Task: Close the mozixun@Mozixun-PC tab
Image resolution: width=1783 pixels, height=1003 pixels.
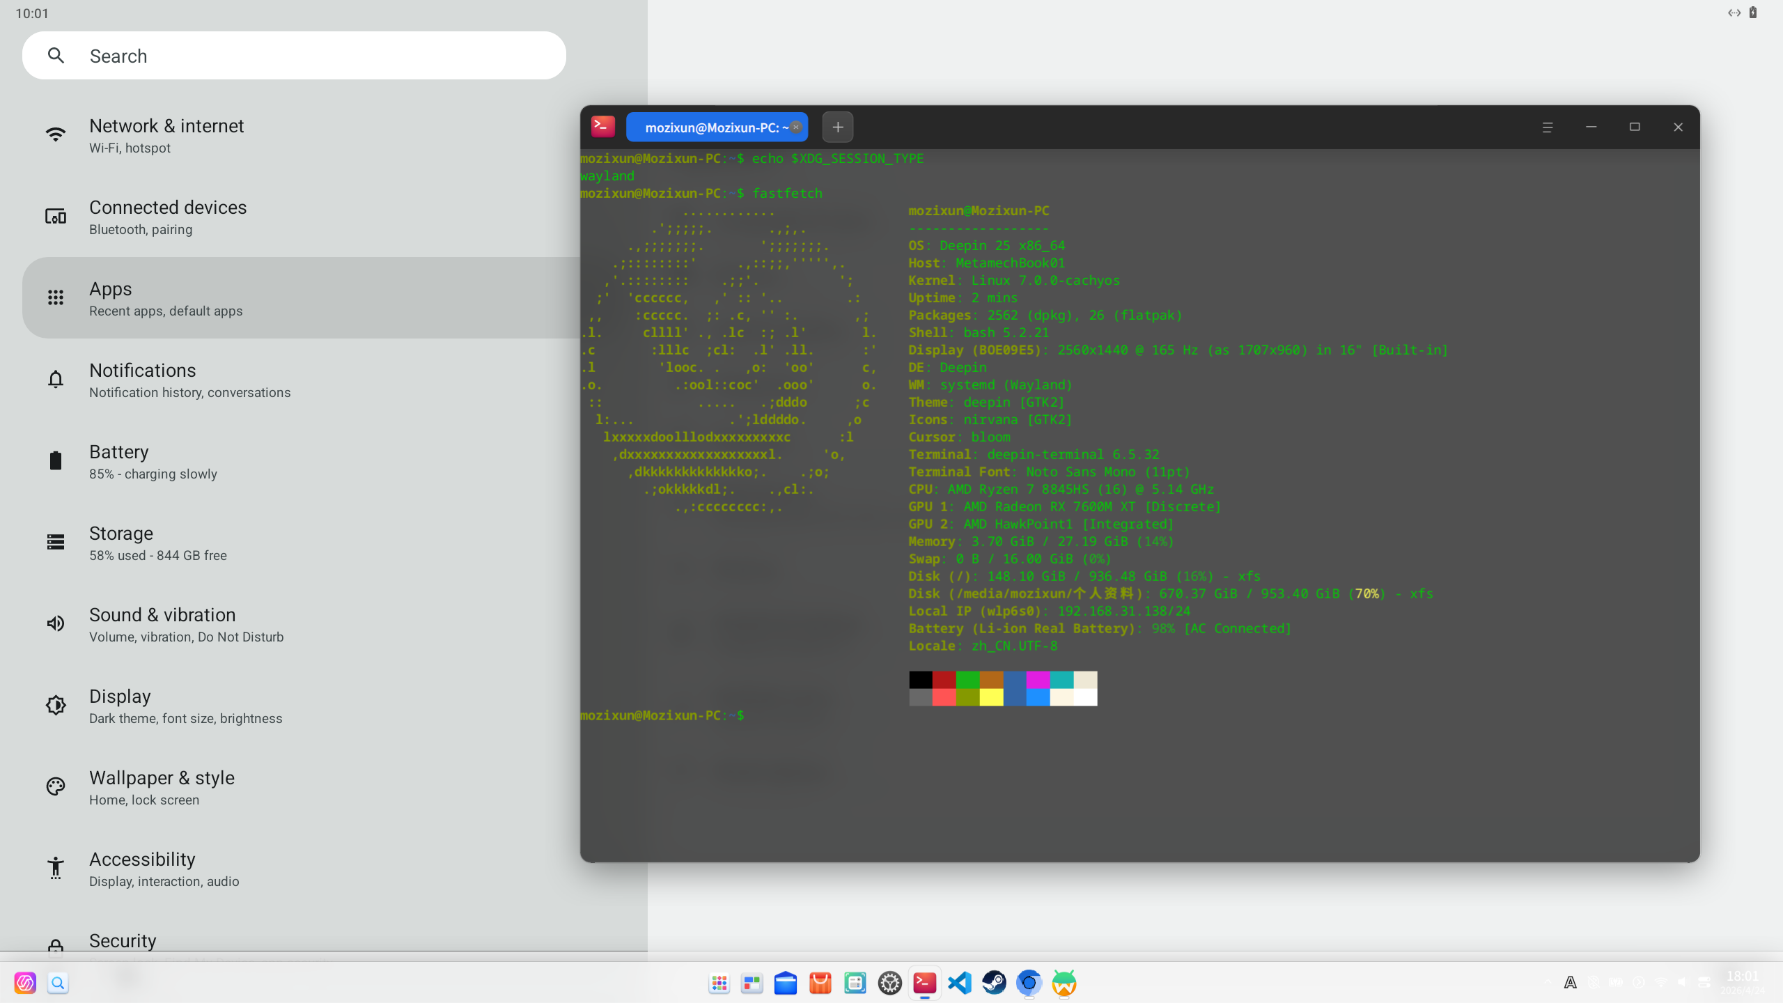Action: pyautogui.click(x=796, y=127)
